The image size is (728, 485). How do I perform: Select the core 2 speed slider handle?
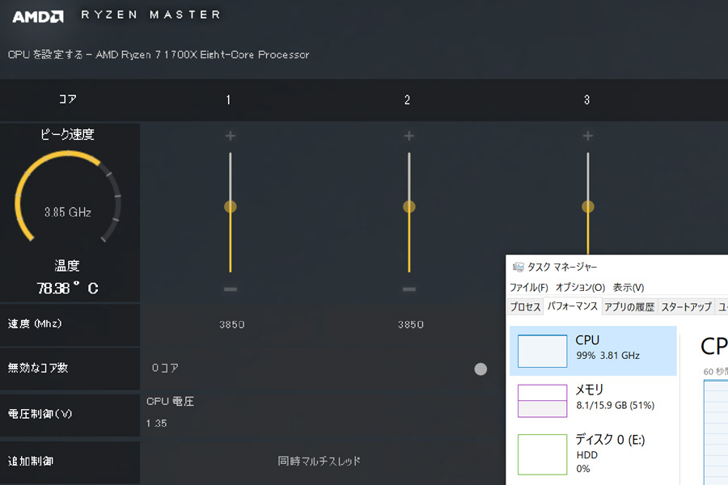tap(409, 207)
